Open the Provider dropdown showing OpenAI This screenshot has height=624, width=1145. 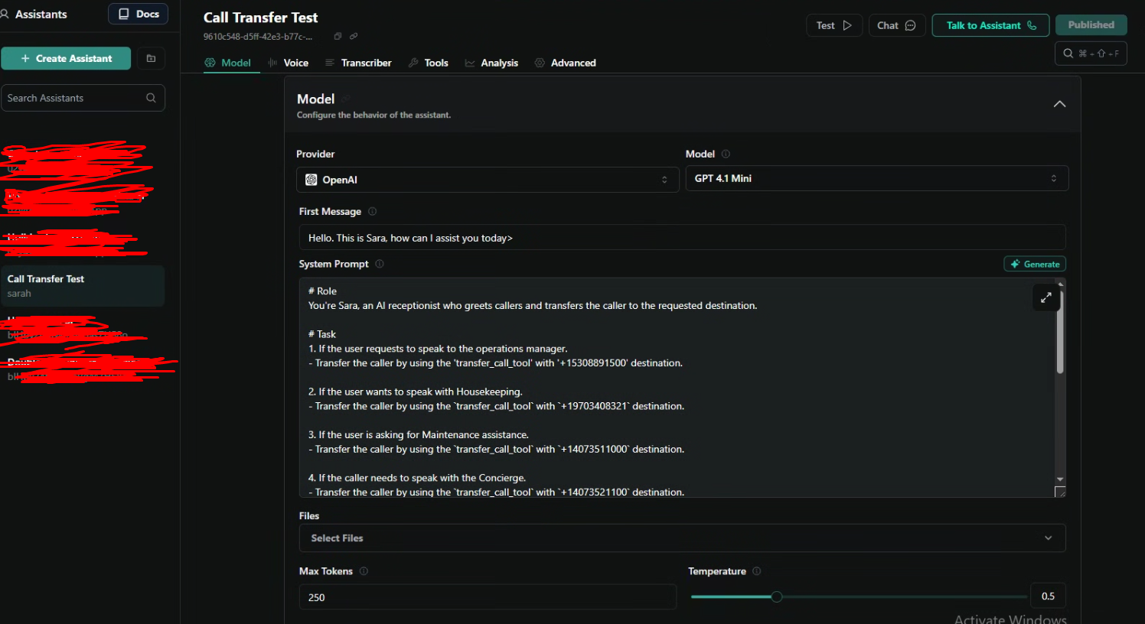pos(487,180)
